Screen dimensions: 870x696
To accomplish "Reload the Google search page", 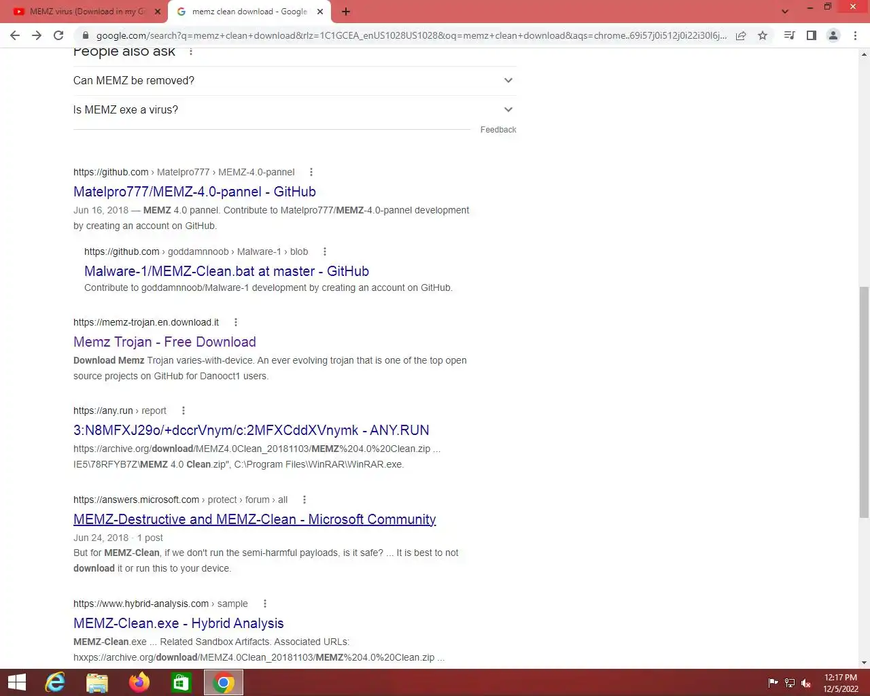I will point(58,35).
